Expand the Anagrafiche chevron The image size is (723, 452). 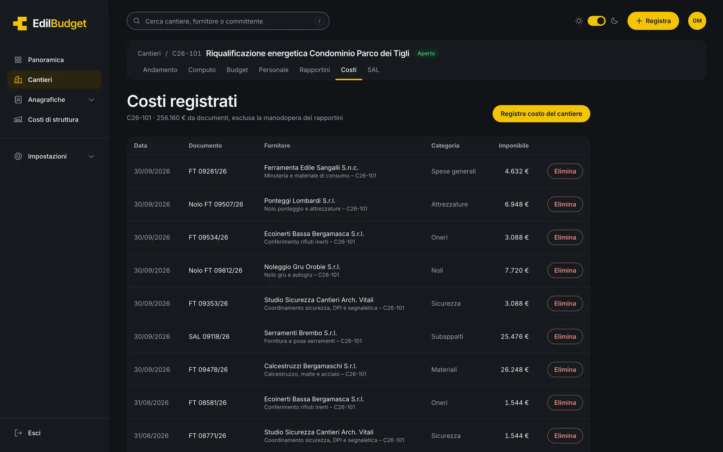pyautogui.click(x=91, y=100)
